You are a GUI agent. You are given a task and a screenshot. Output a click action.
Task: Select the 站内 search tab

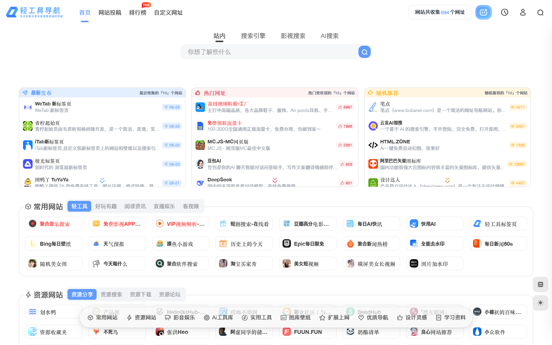click(x=219, y=36)
